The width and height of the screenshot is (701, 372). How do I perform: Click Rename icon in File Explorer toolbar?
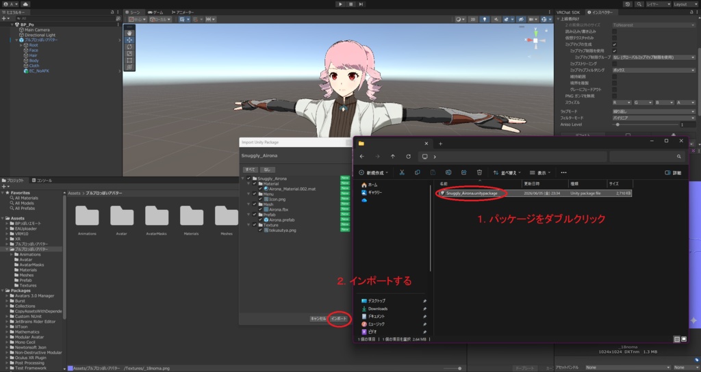[448, 172]
